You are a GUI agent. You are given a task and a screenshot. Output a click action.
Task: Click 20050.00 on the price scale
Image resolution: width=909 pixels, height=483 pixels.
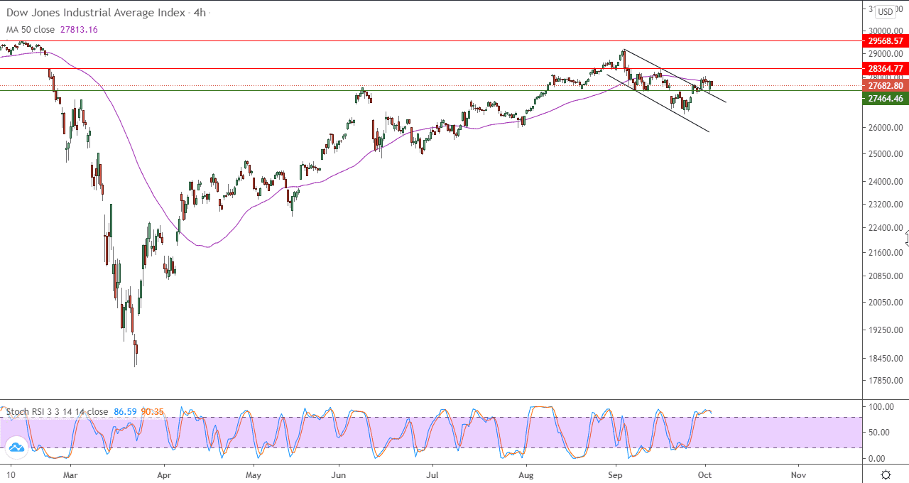coord(885,303)
